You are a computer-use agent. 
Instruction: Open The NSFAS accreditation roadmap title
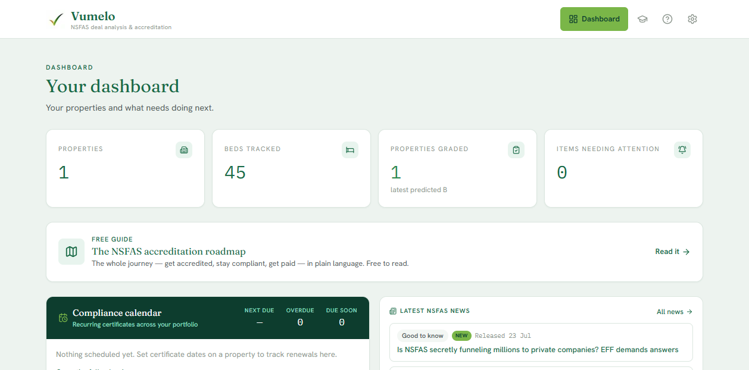[x=168, y=252]
